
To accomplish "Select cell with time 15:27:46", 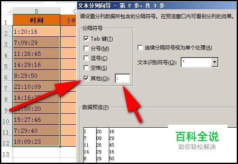I will click(x=36, y=119).
